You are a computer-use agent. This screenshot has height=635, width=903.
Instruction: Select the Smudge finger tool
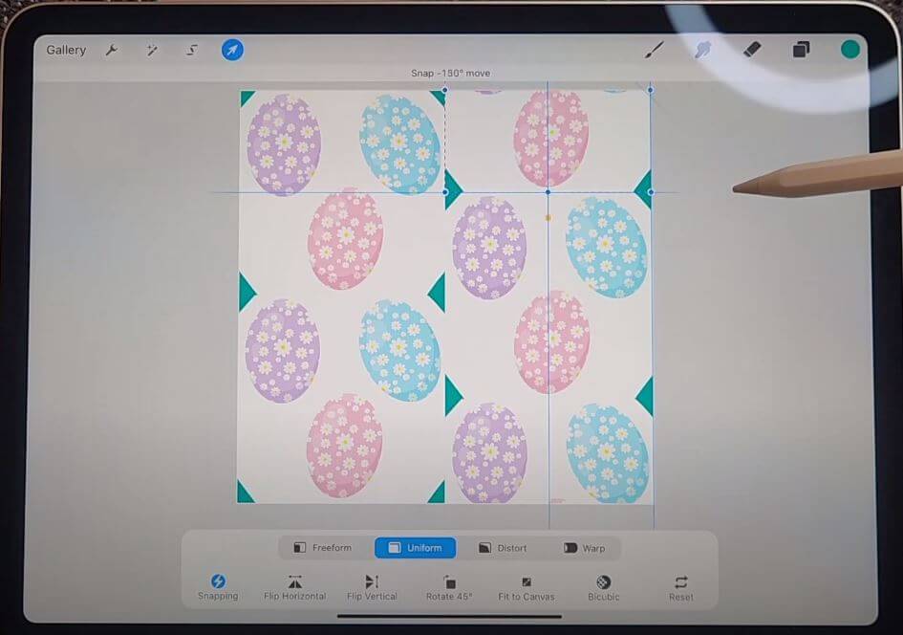tap(702, 50)
